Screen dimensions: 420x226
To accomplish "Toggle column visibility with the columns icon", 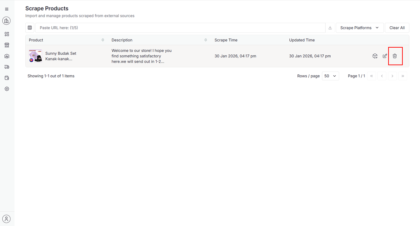I will click(30, 28).
